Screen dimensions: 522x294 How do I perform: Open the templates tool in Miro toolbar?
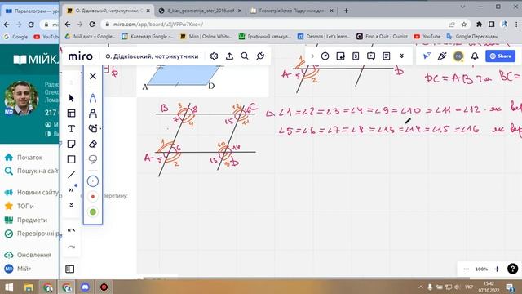71,114
